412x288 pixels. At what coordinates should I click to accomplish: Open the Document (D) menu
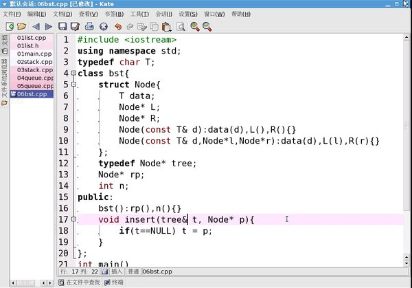[62, 14]
